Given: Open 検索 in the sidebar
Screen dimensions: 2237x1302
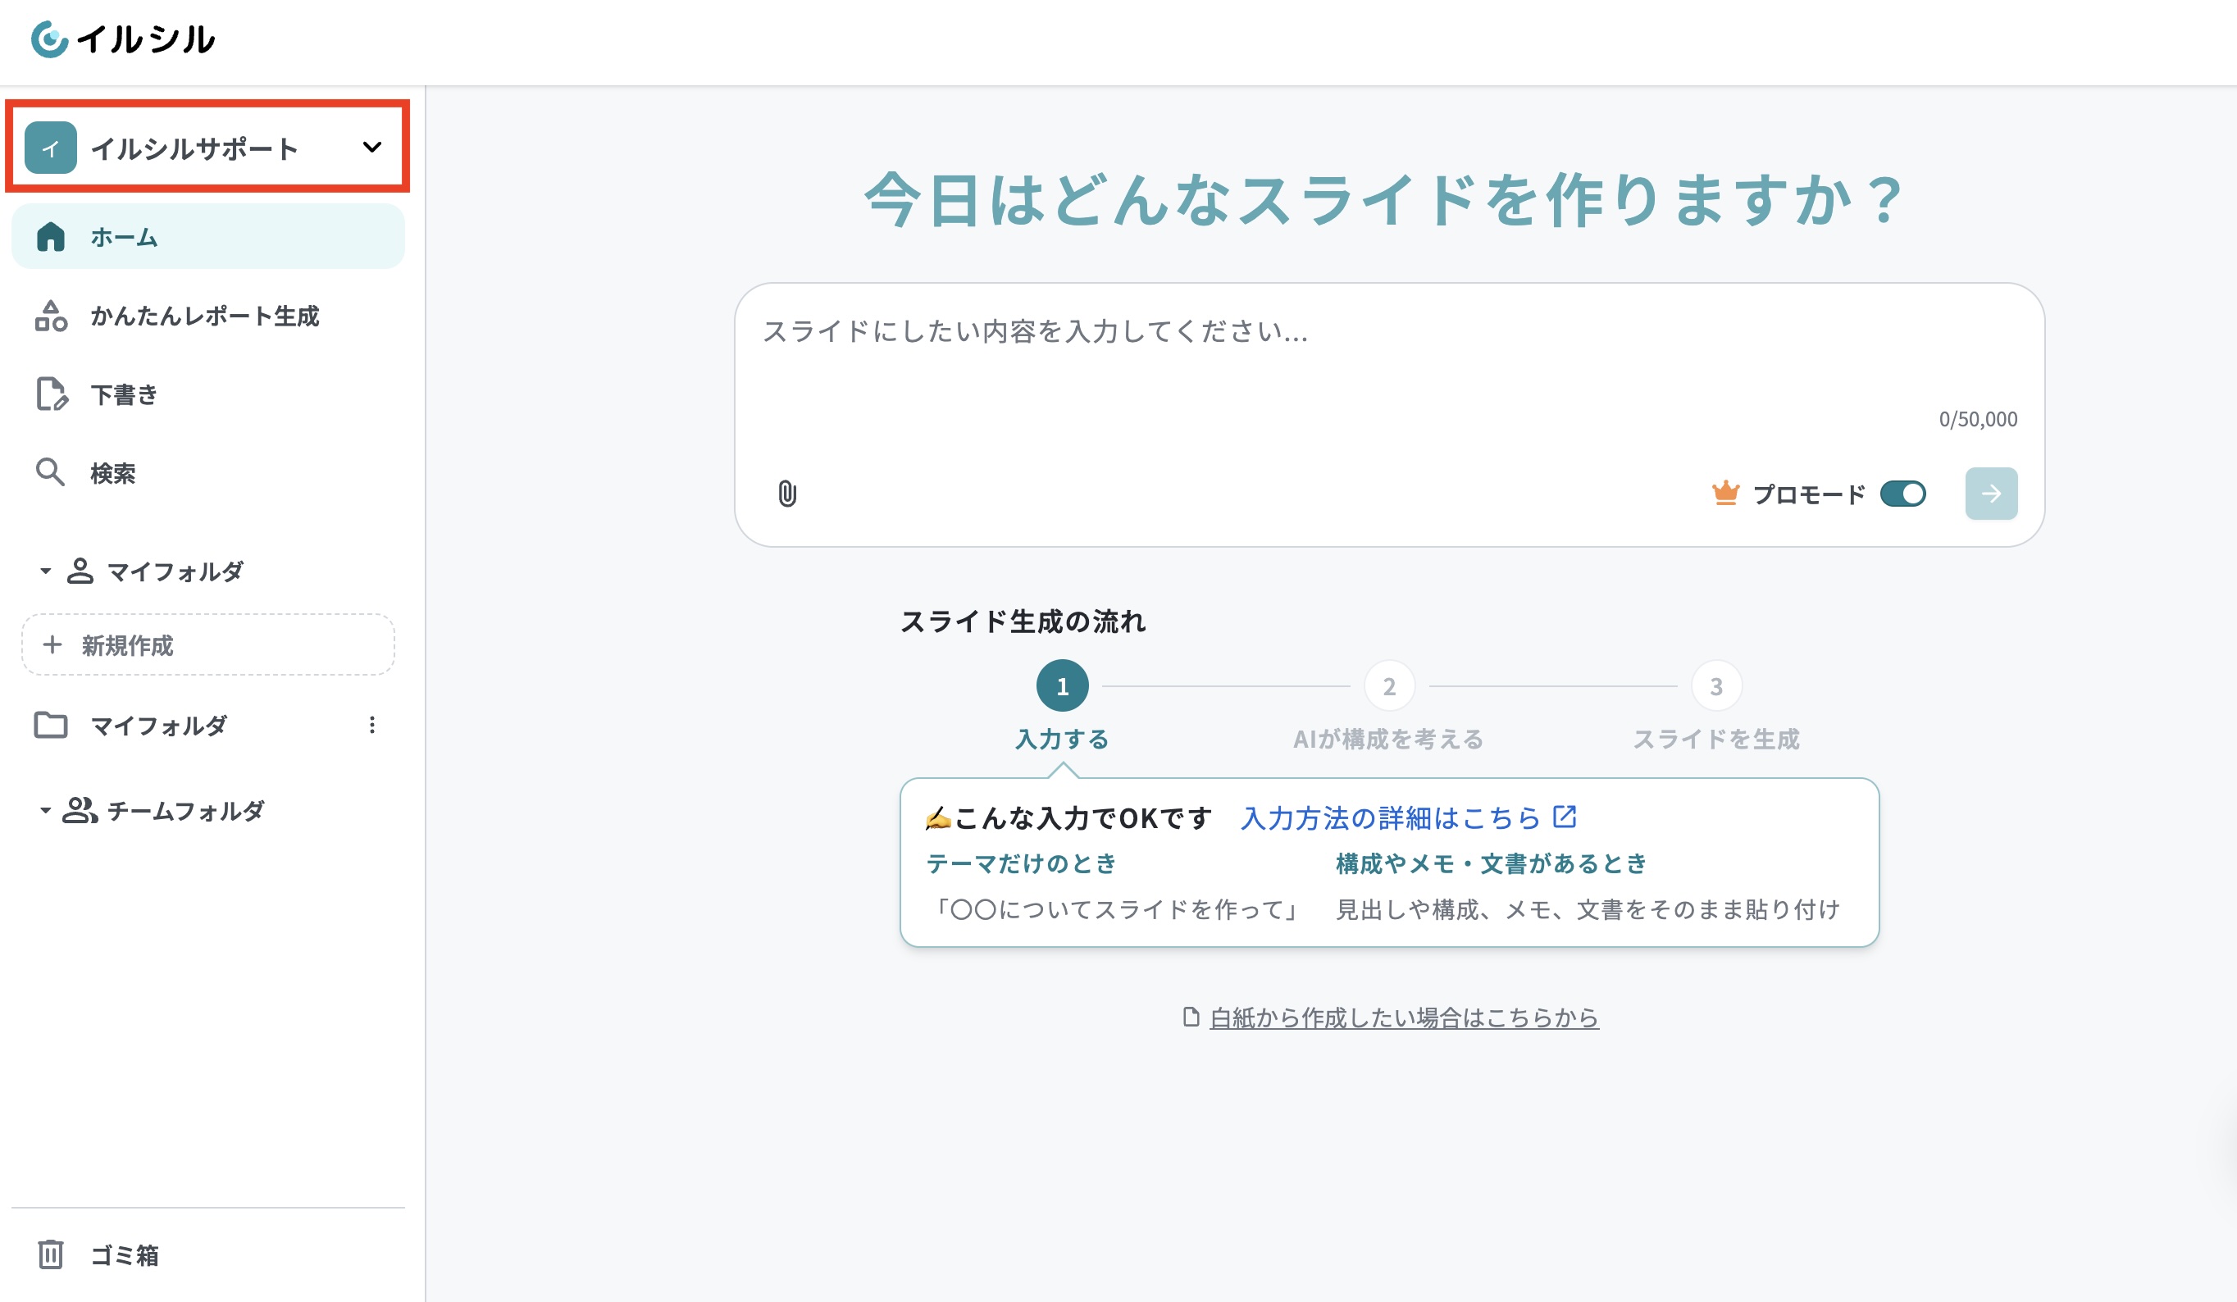Looking at the screenshot, I should coord(207,472).
